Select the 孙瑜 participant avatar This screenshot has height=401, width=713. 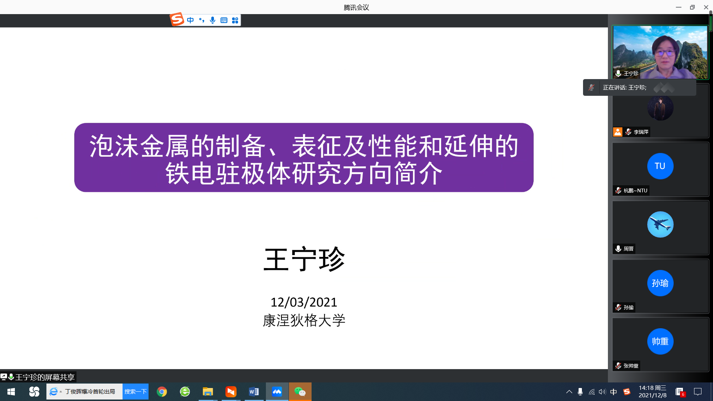[660, 283]
